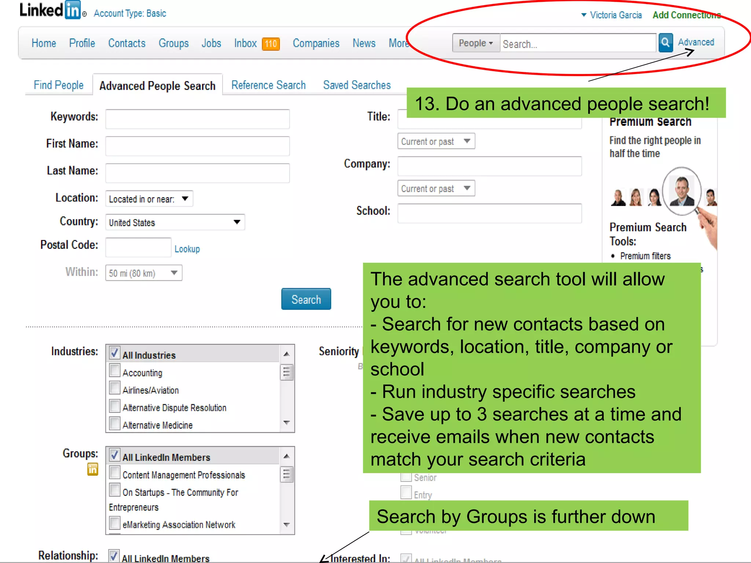Check the Accounting industry checkbox
751x563 pixels.
tap(114, 371)
